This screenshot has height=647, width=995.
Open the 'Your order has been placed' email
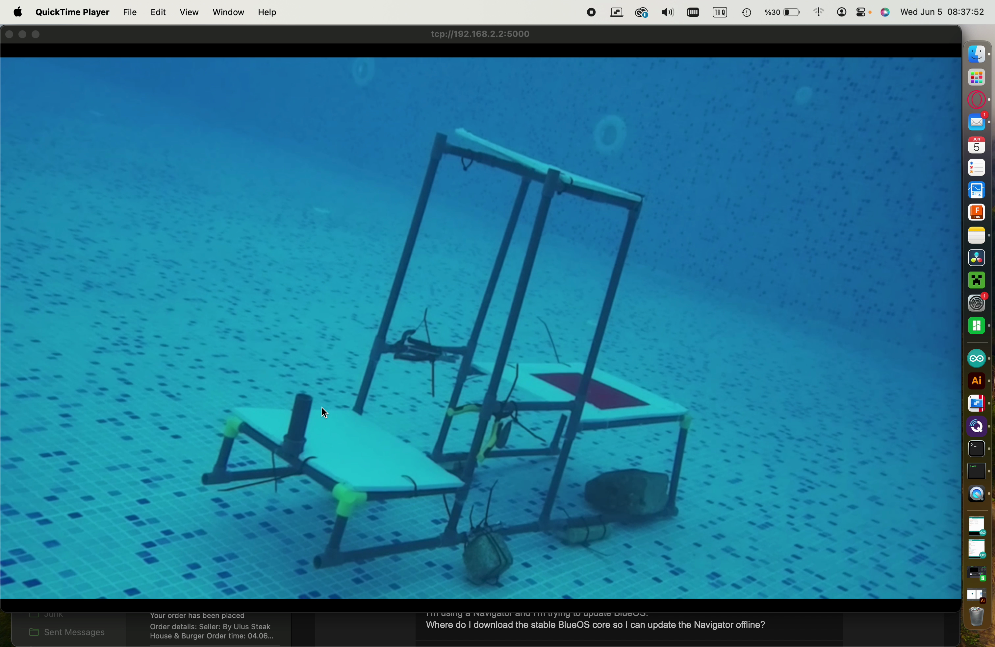tap(212, 626)
